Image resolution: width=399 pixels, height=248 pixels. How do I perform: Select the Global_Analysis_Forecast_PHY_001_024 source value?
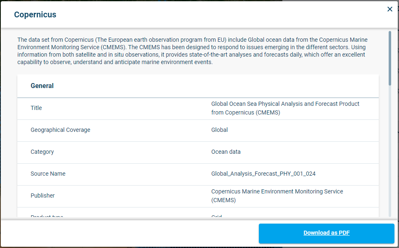263,174
